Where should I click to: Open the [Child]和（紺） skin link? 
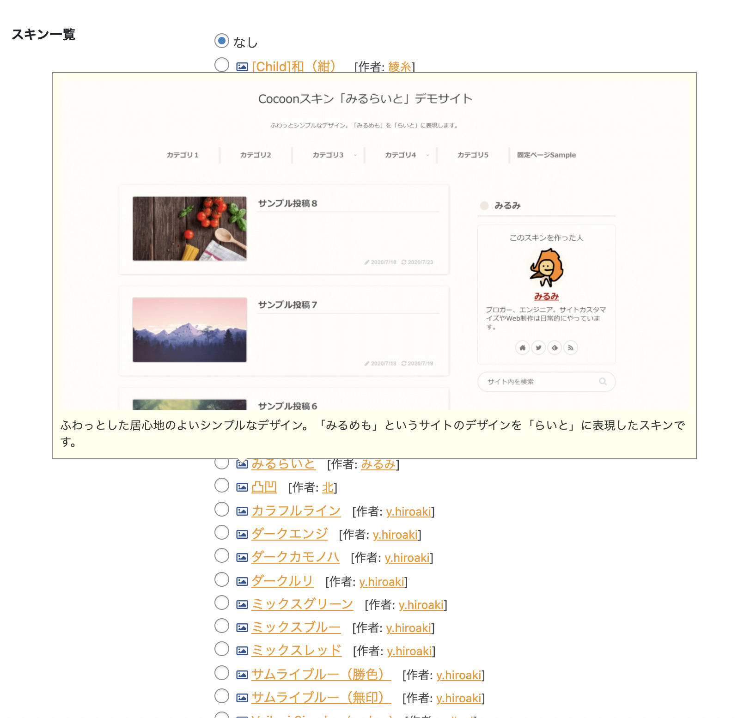pyautogui.click(x=294, y=67)
